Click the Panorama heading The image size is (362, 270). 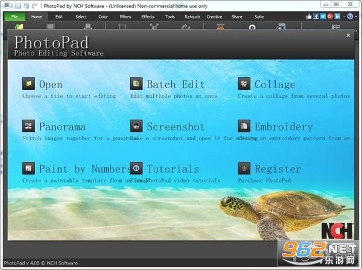click(x=62, y=127)
